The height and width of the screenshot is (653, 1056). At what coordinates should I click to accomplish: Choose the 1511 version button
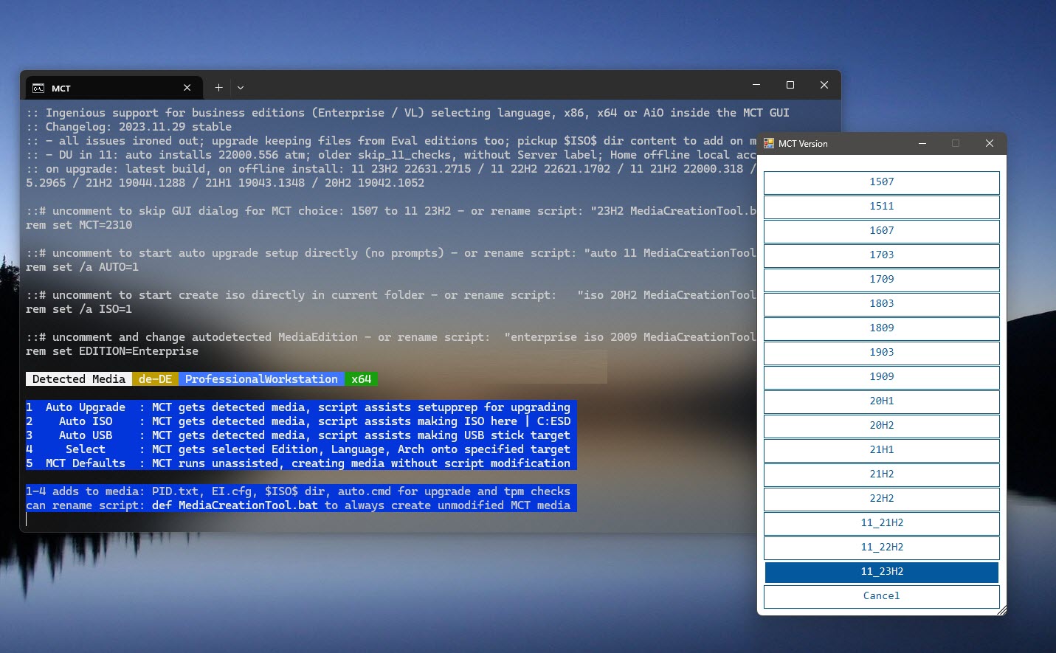[881, 207]
